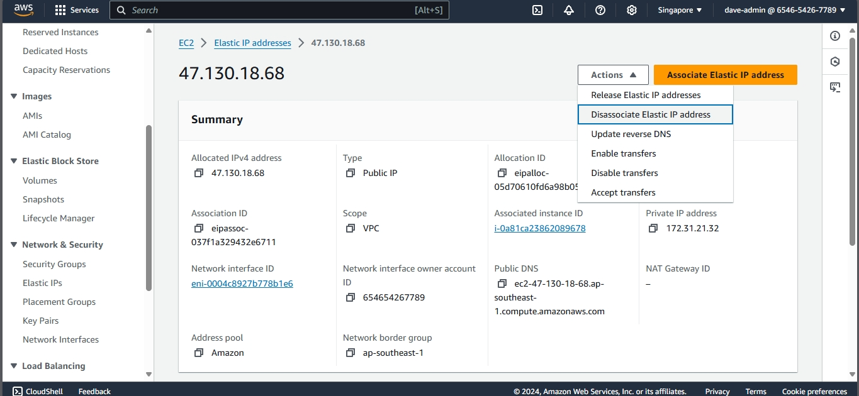Open the Singapore region dropdown
Screen dimensions: 859x396
tap(680, 10)
